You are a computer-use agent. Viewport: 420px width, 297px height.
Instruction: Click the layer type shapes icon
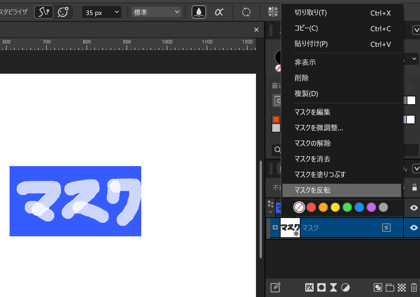click(x=270, y=204)
